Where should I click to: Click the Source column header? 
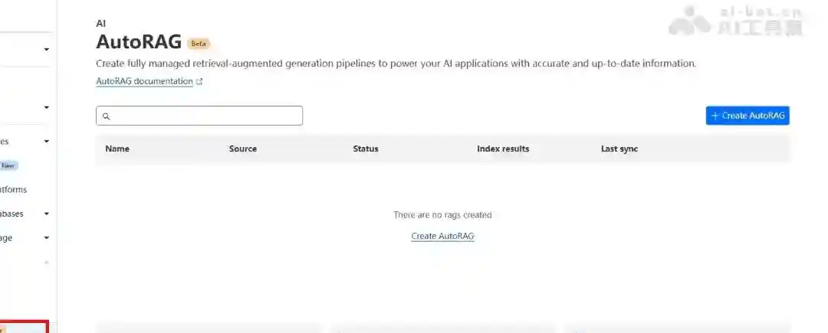point(243,149)
